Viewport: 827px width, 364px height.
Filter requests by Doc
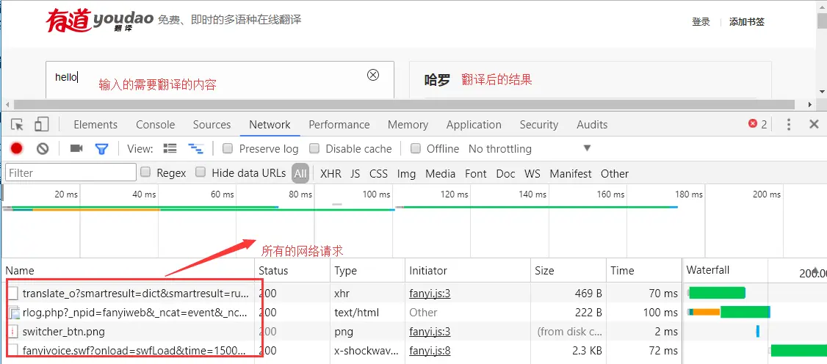[x=505, y=174]
